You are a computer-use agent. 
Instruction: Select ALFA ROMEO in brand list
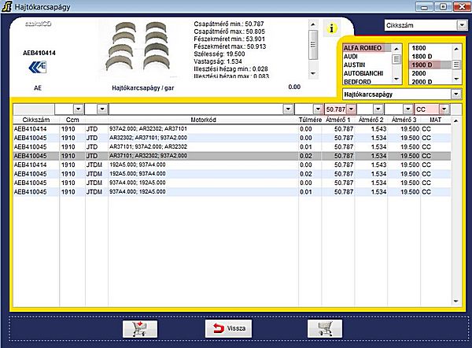(x=367, y=48)
